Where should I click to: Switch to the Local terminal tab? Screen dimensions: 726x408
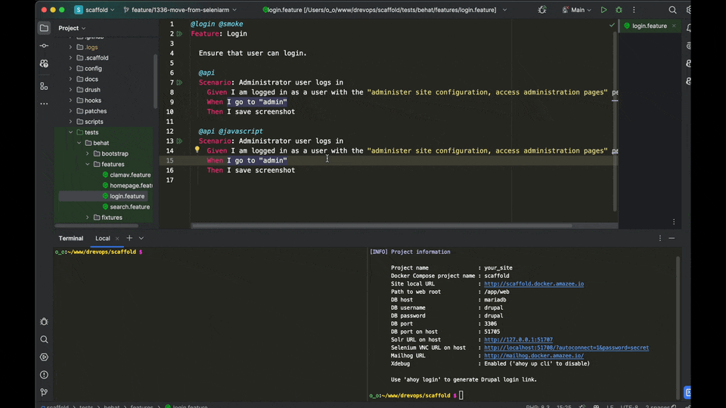pyautogui.click(x=102, y=238)
